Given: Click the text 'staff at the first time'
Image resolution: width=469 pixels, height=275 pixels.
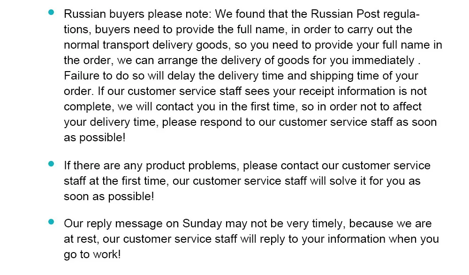Looking at the screenshot, I should point(115,181).
